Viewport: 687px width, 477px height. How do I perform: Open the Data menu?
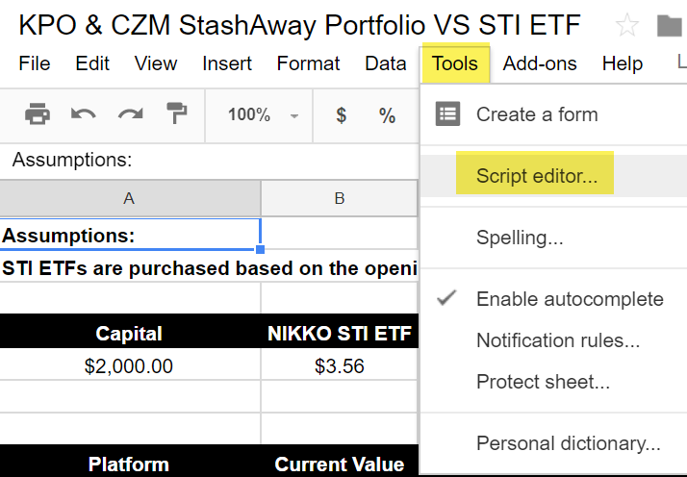coord(386,63)
